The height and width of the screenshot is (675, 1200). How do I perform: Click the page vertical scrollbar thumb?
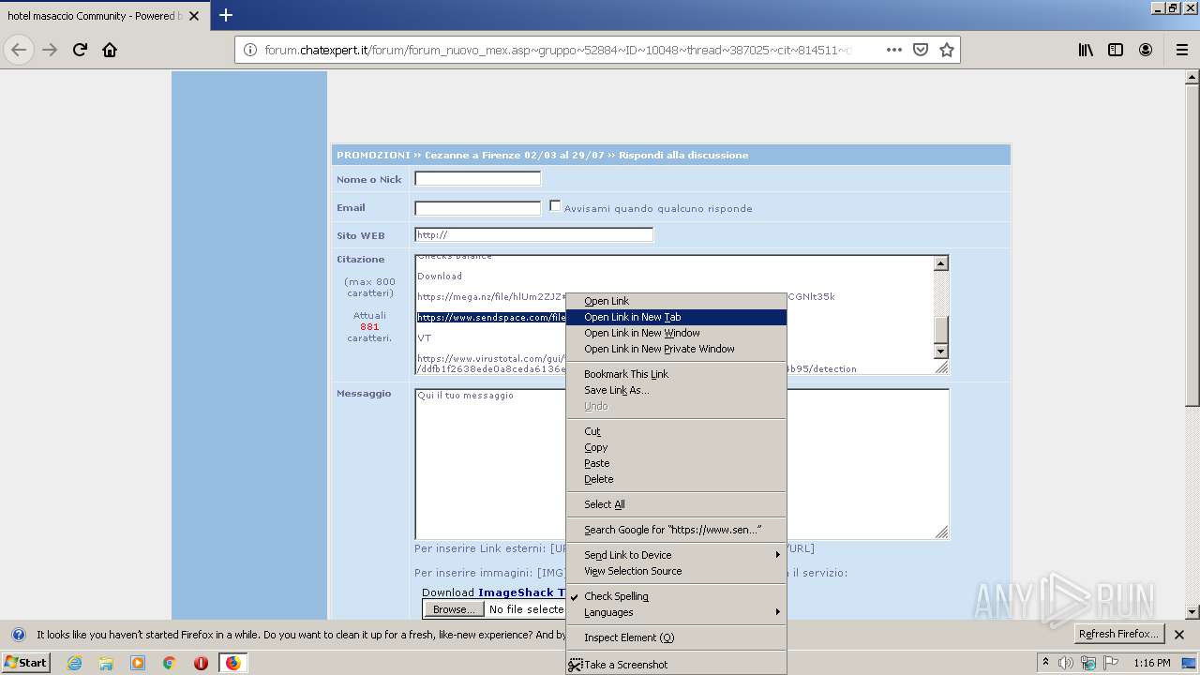(x=1192, y=246)
